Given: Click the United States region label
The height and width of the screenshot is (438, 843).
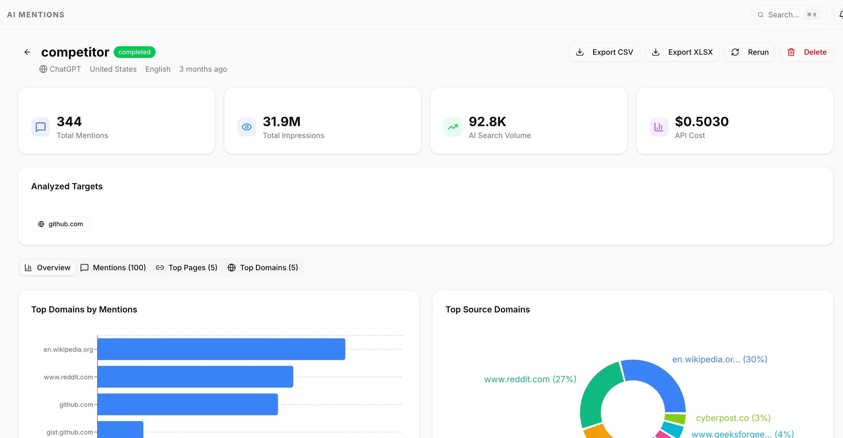Looking at the screenshot, I should click(x=113, y=69).
